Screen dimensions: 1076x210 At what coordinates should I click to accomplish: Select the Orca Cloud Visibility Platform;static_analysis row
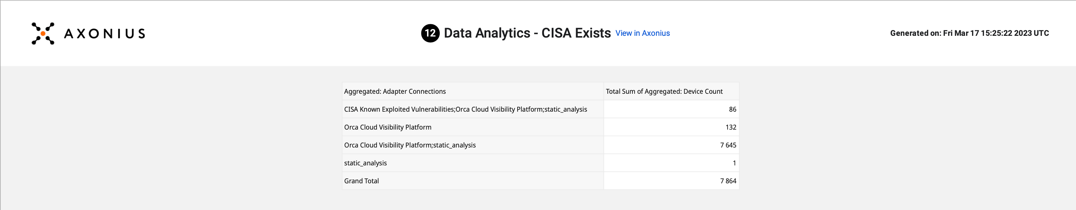coord(410,145)
